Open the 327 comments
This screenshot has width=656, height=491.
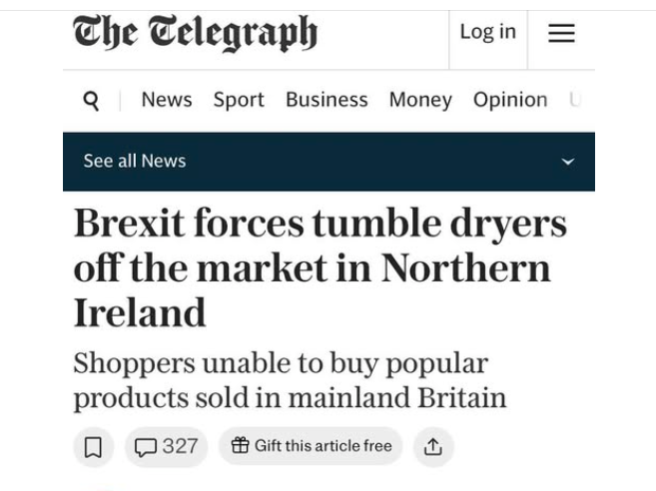coord(166,447)
